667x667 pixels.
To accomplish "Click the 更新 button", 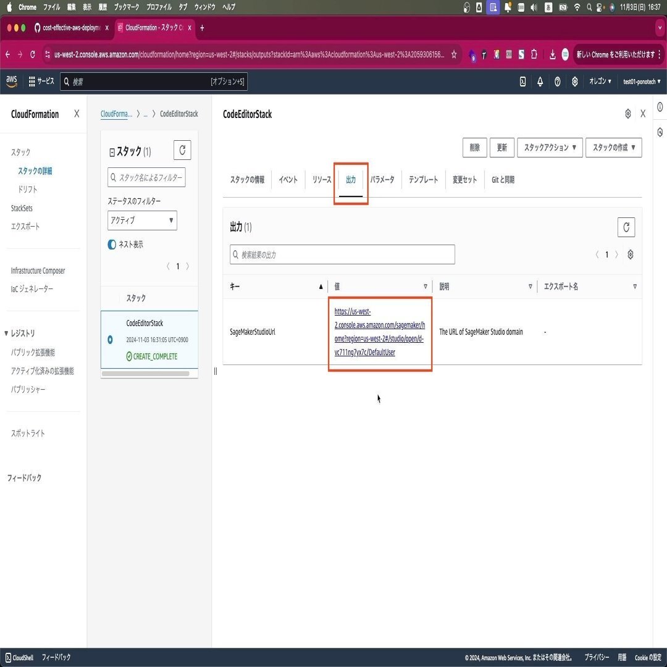I will 502,148.
